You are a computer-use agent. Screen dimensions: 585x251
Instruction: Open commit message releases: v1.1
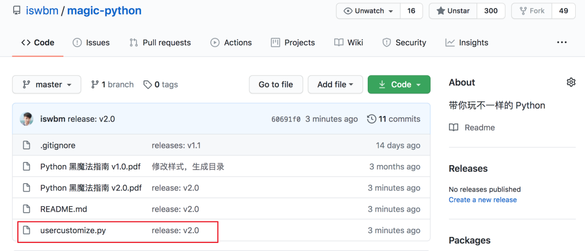[176, 145]
